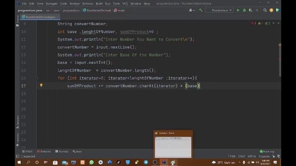Open the TODO tool window
296x166 pixels.
pyautogui.click(x=27, y=152)
